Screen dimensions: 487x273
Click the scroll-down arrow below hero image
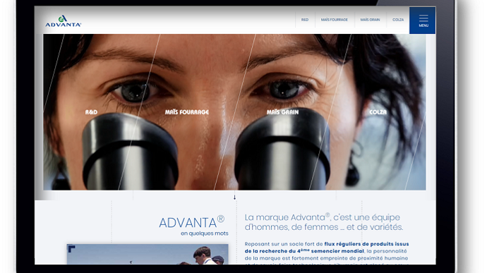tap(235, 198)
